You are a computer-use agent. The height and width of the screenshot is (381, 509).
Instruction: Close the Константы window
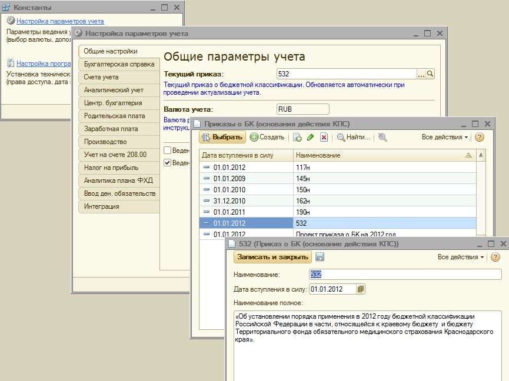tap(177, 7)
